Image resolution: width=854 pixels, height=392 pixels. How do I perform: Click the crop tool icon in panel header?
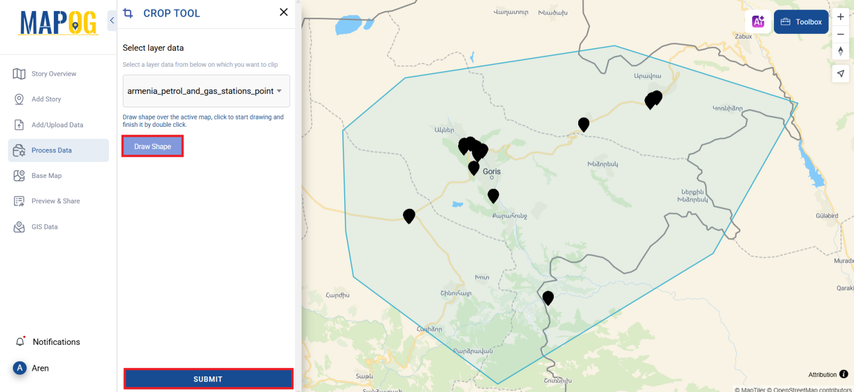click(x=128, y=12)
